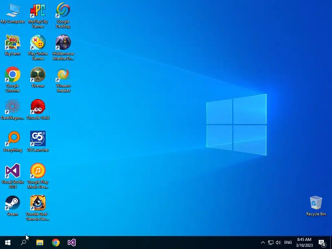Select the Big Farm shortcut
Screen dimensions: 332x249
point(13,45)
